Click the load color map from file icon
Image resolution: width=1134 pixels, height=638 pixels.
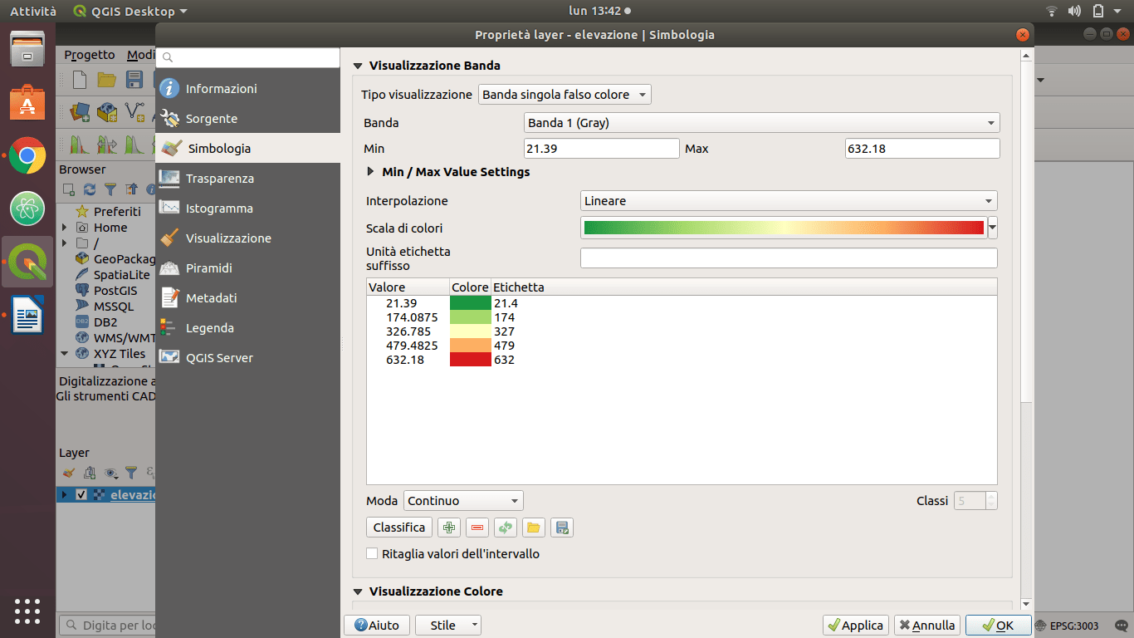point(534,528)
